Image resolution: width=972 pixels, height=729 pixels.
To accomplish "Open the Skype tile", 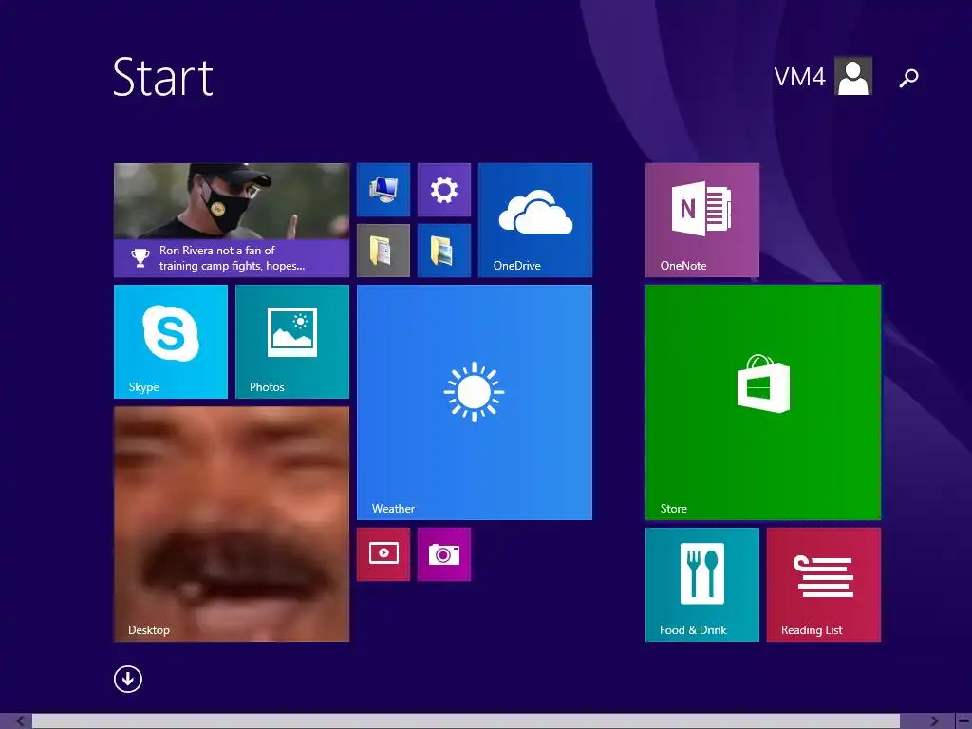I will [171, 342].
